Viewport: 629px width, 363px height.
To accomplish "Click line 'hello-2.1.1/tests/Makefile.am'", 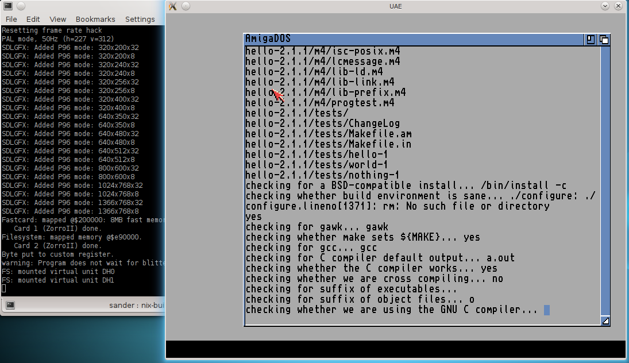I will (329, 134).
